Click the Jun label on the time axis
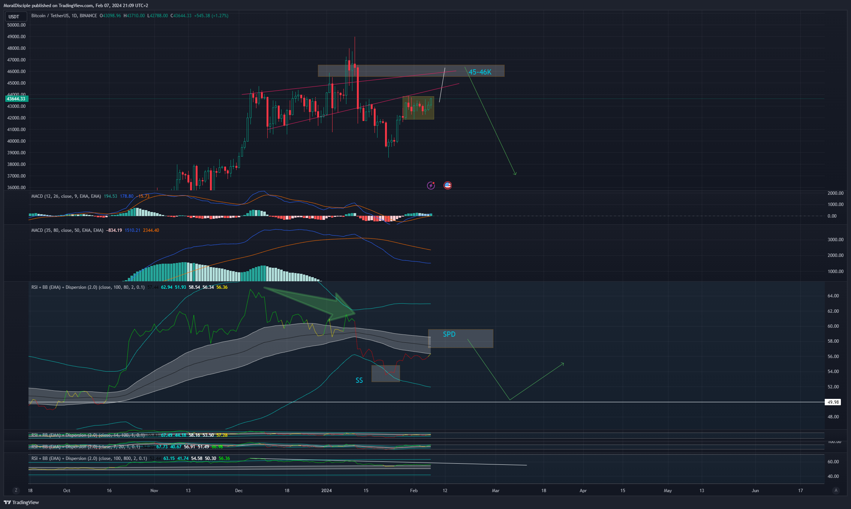This screenshot has width=851, height=509. point(755,491)
